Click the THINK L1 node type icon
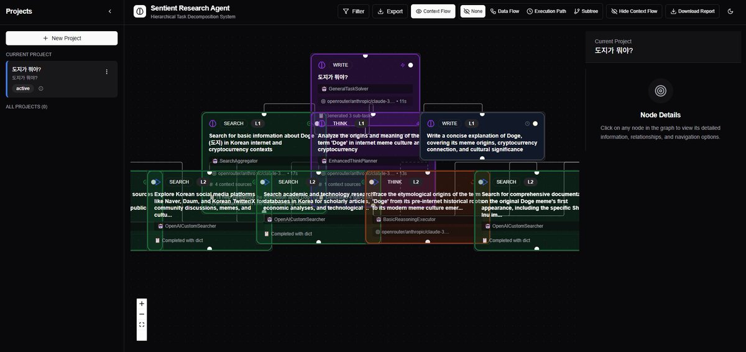The image size is (746, 352). coord(322,123)
